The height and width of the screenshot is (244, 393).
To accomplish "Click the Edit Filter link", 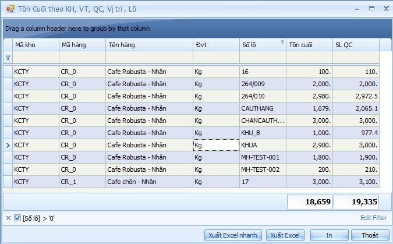I will tap(373, 218).
